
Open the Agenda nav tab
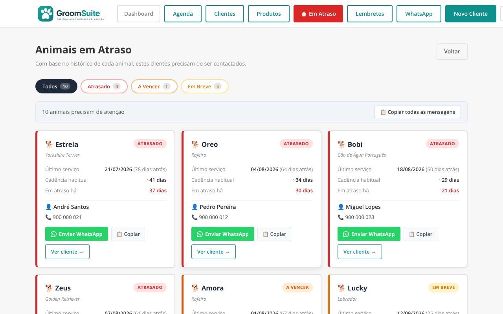183,14
